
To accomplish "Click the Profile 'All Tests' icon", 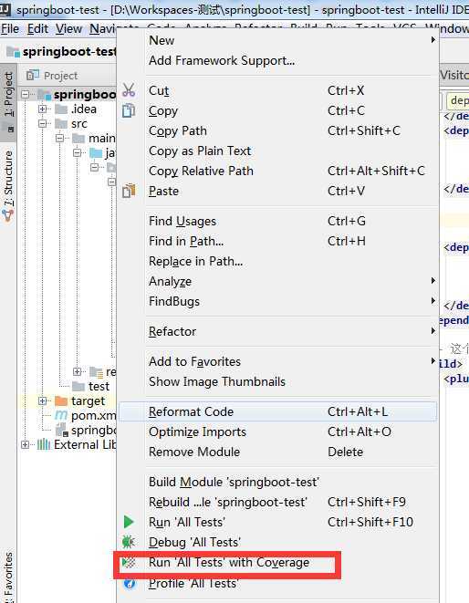I will (130, 584).
